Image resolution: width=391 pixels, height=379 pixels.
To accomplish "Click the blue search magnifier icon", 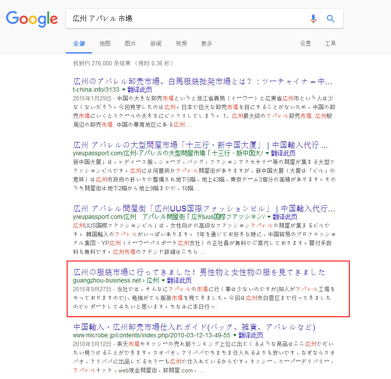I will click(x=331, y=18).
